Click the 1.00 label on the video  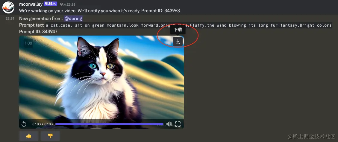pos(28,43)
